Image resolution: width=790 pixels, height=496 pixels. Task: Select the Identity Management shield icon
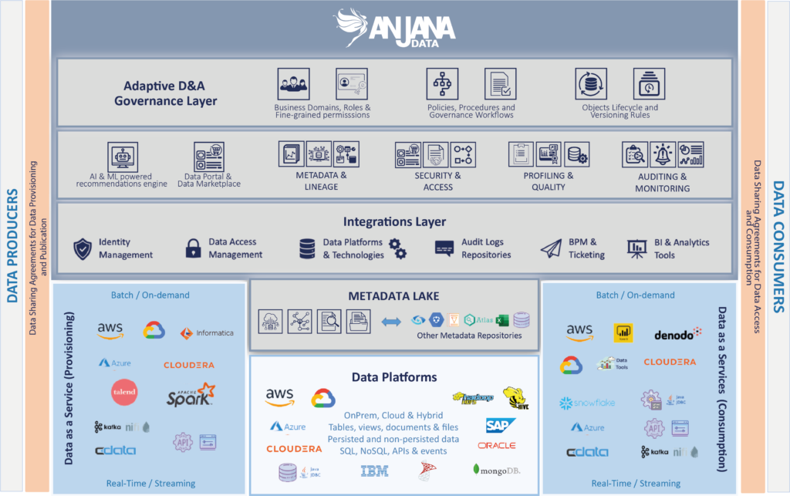83,248
